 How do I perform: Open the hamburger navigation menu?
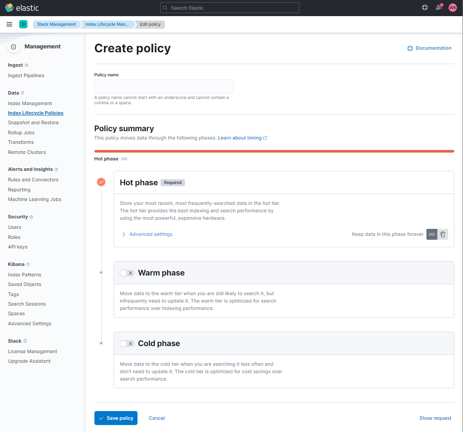point(9,24)
